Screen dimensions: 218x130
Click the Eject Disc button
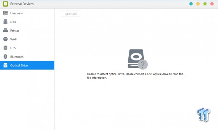[x=70, y=14]
